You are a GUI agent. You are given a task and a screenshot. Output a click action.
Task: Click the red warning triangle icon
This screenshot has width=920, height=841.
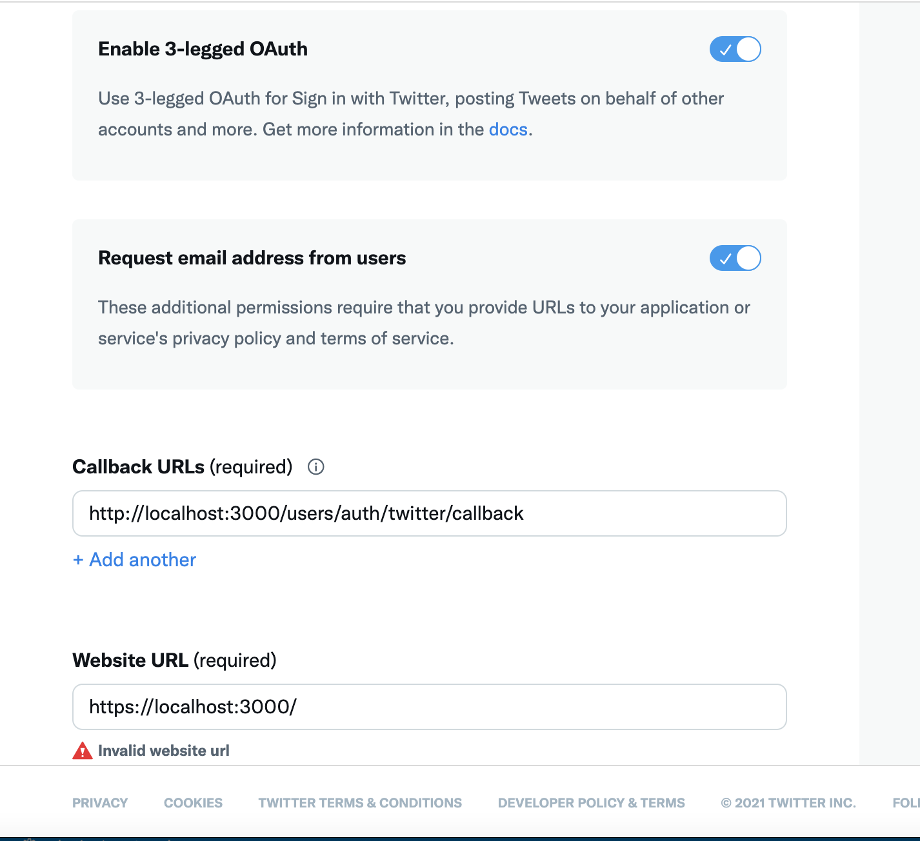point(83,750)
